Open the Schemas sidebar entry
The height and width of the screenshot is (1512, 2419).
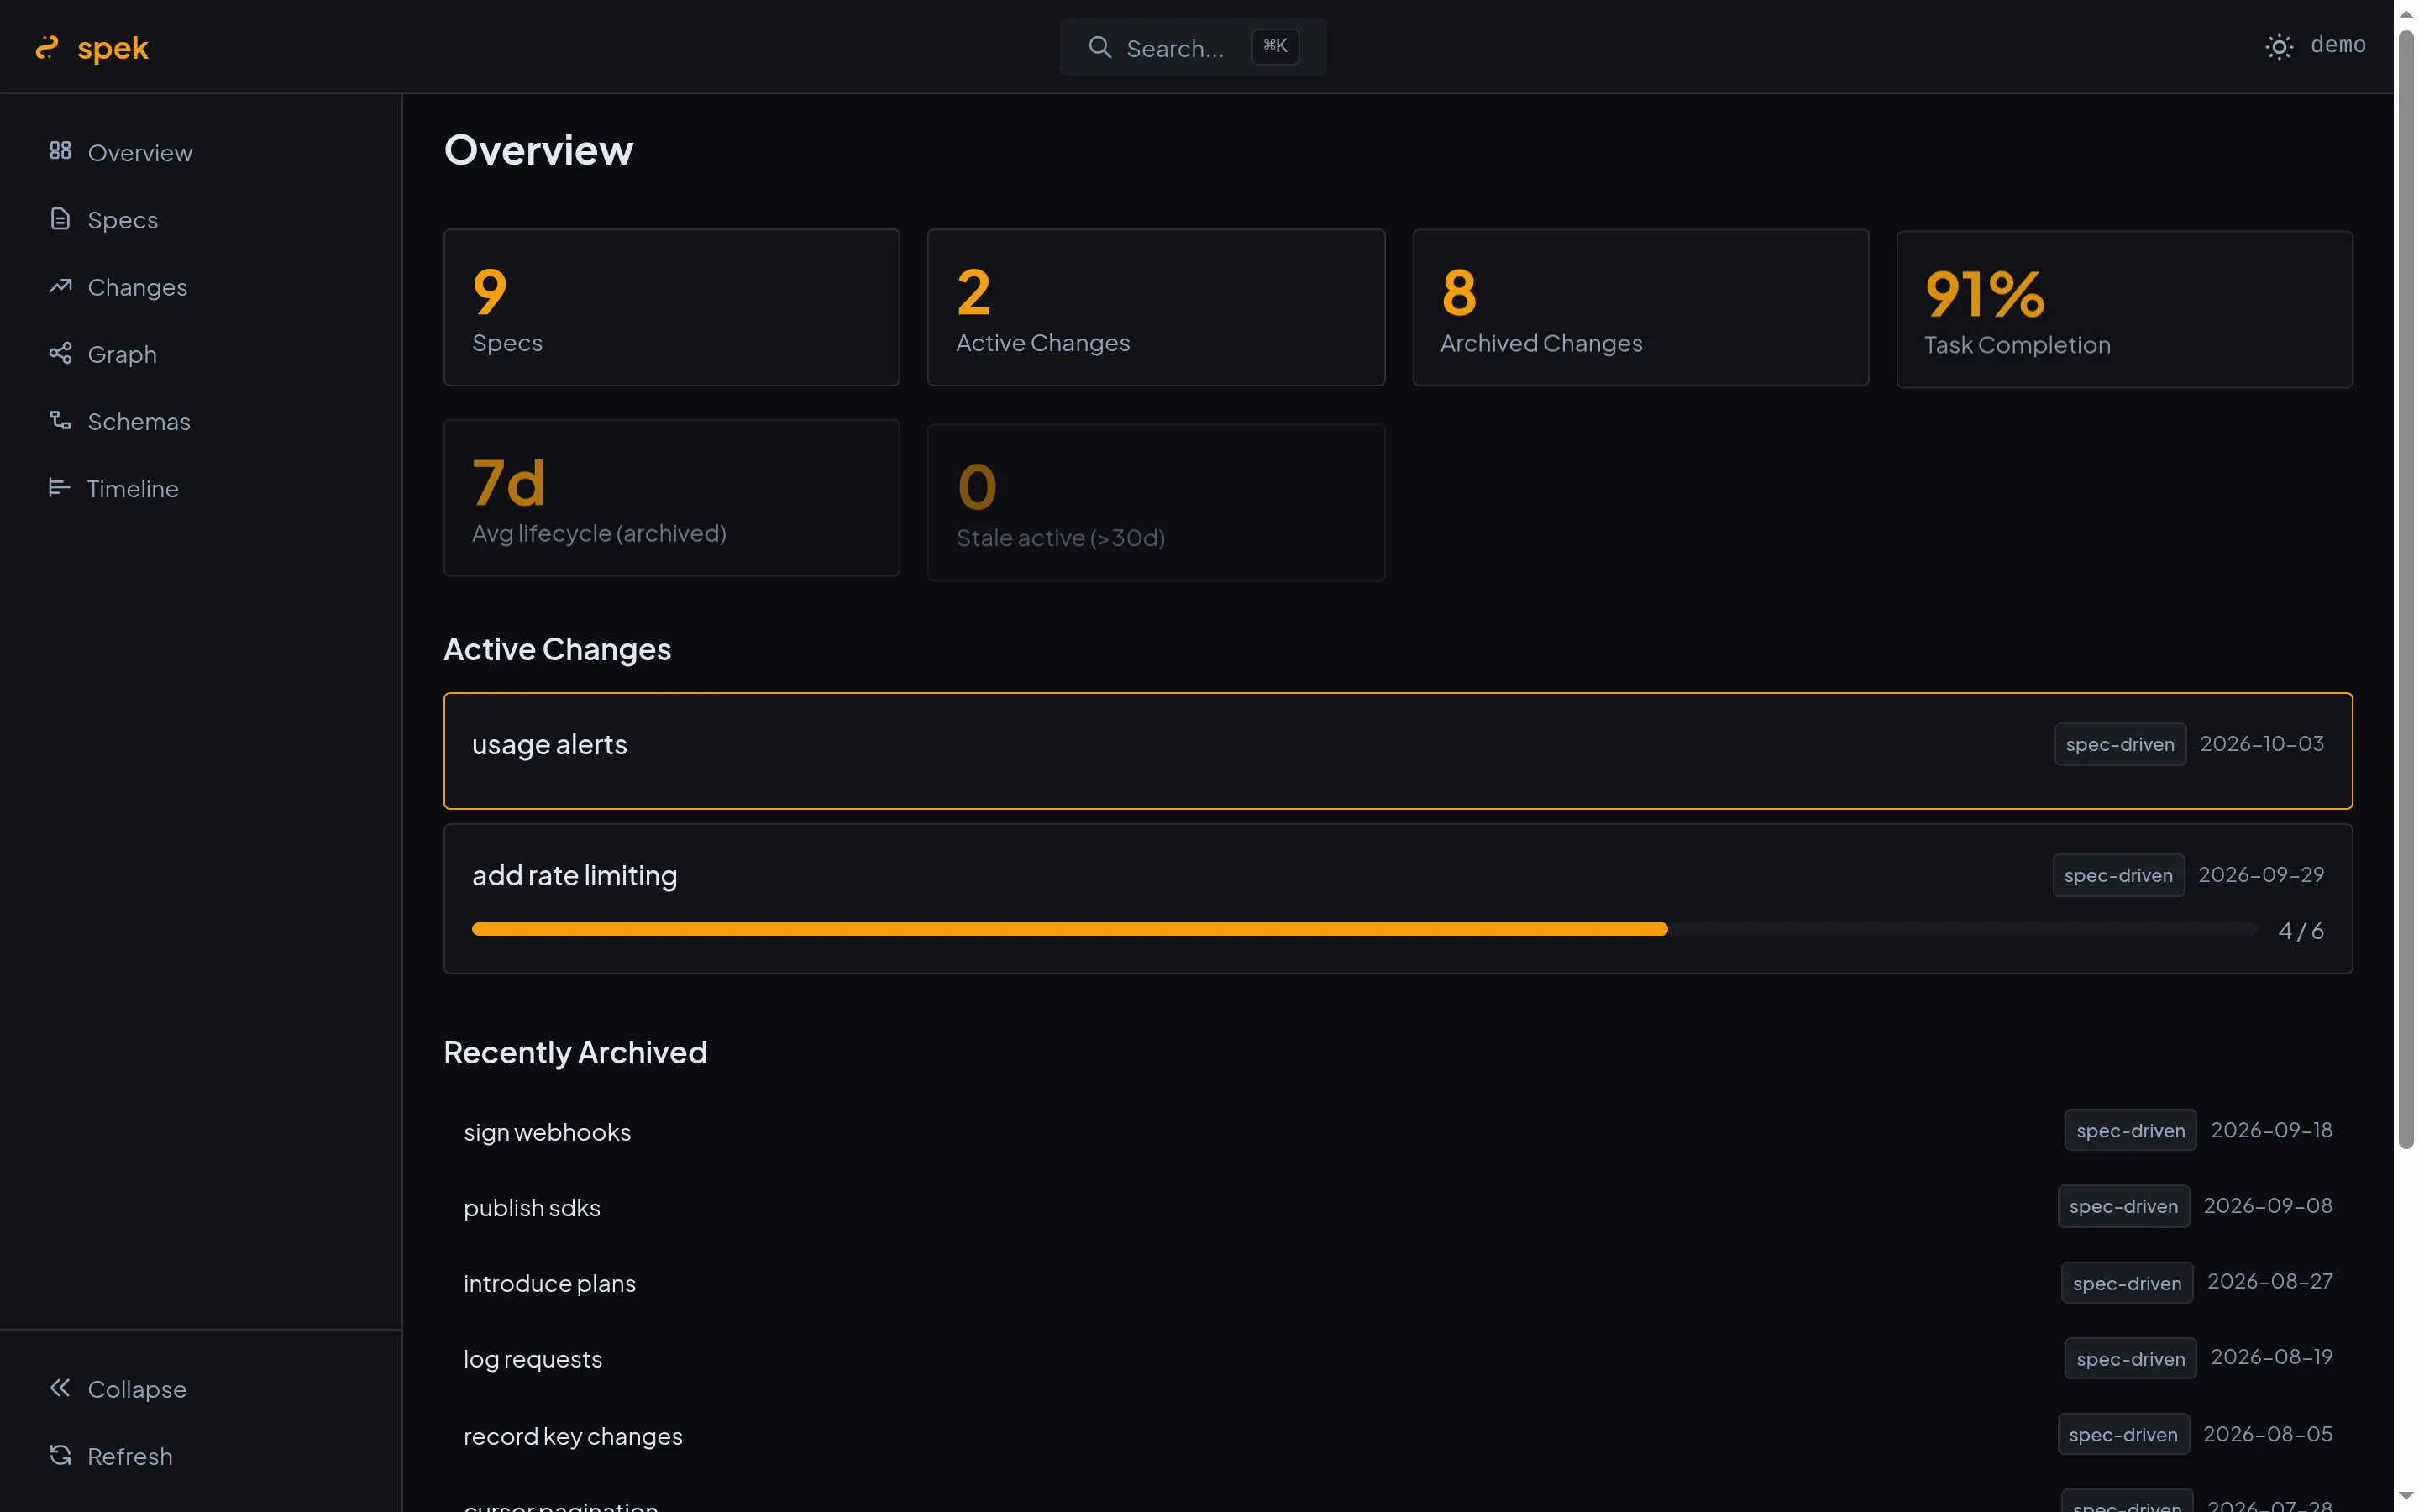(x=201, y=421)
